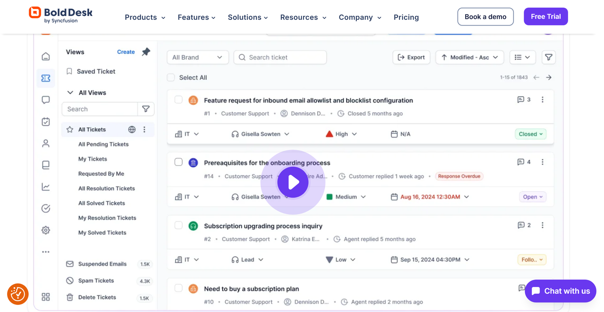Open the Settings gear sidebar icon

(46, 230)
